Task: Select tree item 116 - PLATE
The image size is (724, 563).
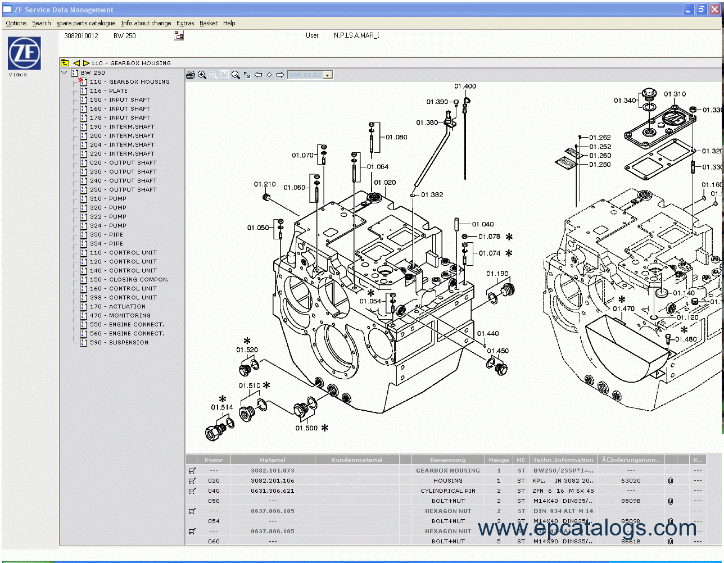Action: (x=108, y=90)
